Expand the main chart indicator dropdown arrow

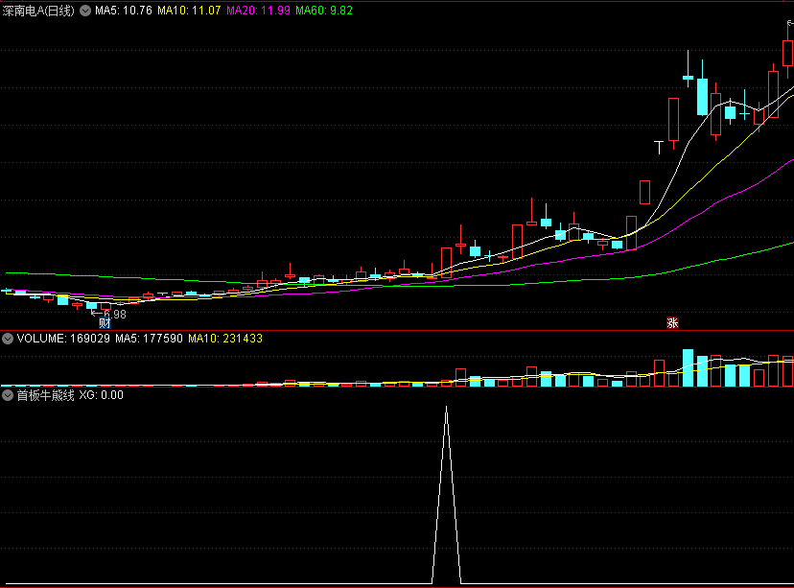[85, 11]
